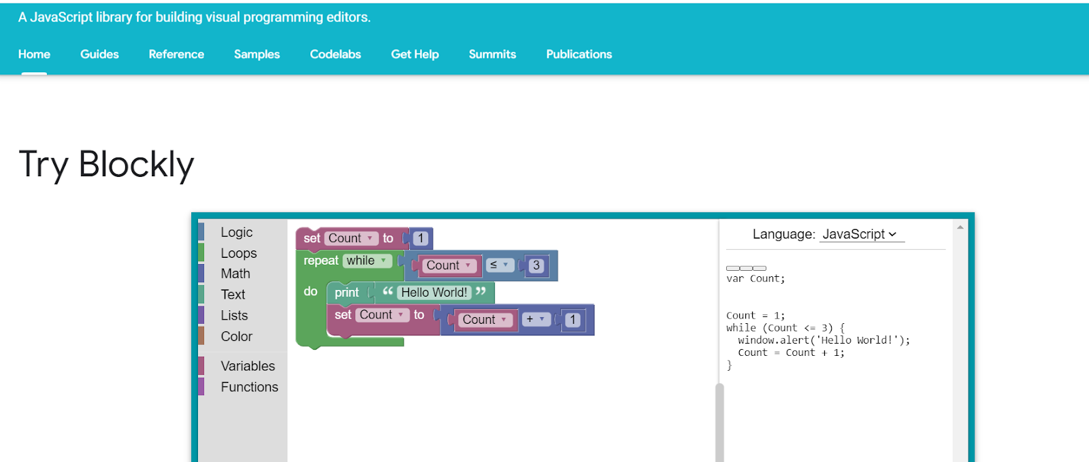The width and height of the screenshot is (1089, 462).
Task: Click the workspace vertical scrollbar handle
Action: click(719, 422)
